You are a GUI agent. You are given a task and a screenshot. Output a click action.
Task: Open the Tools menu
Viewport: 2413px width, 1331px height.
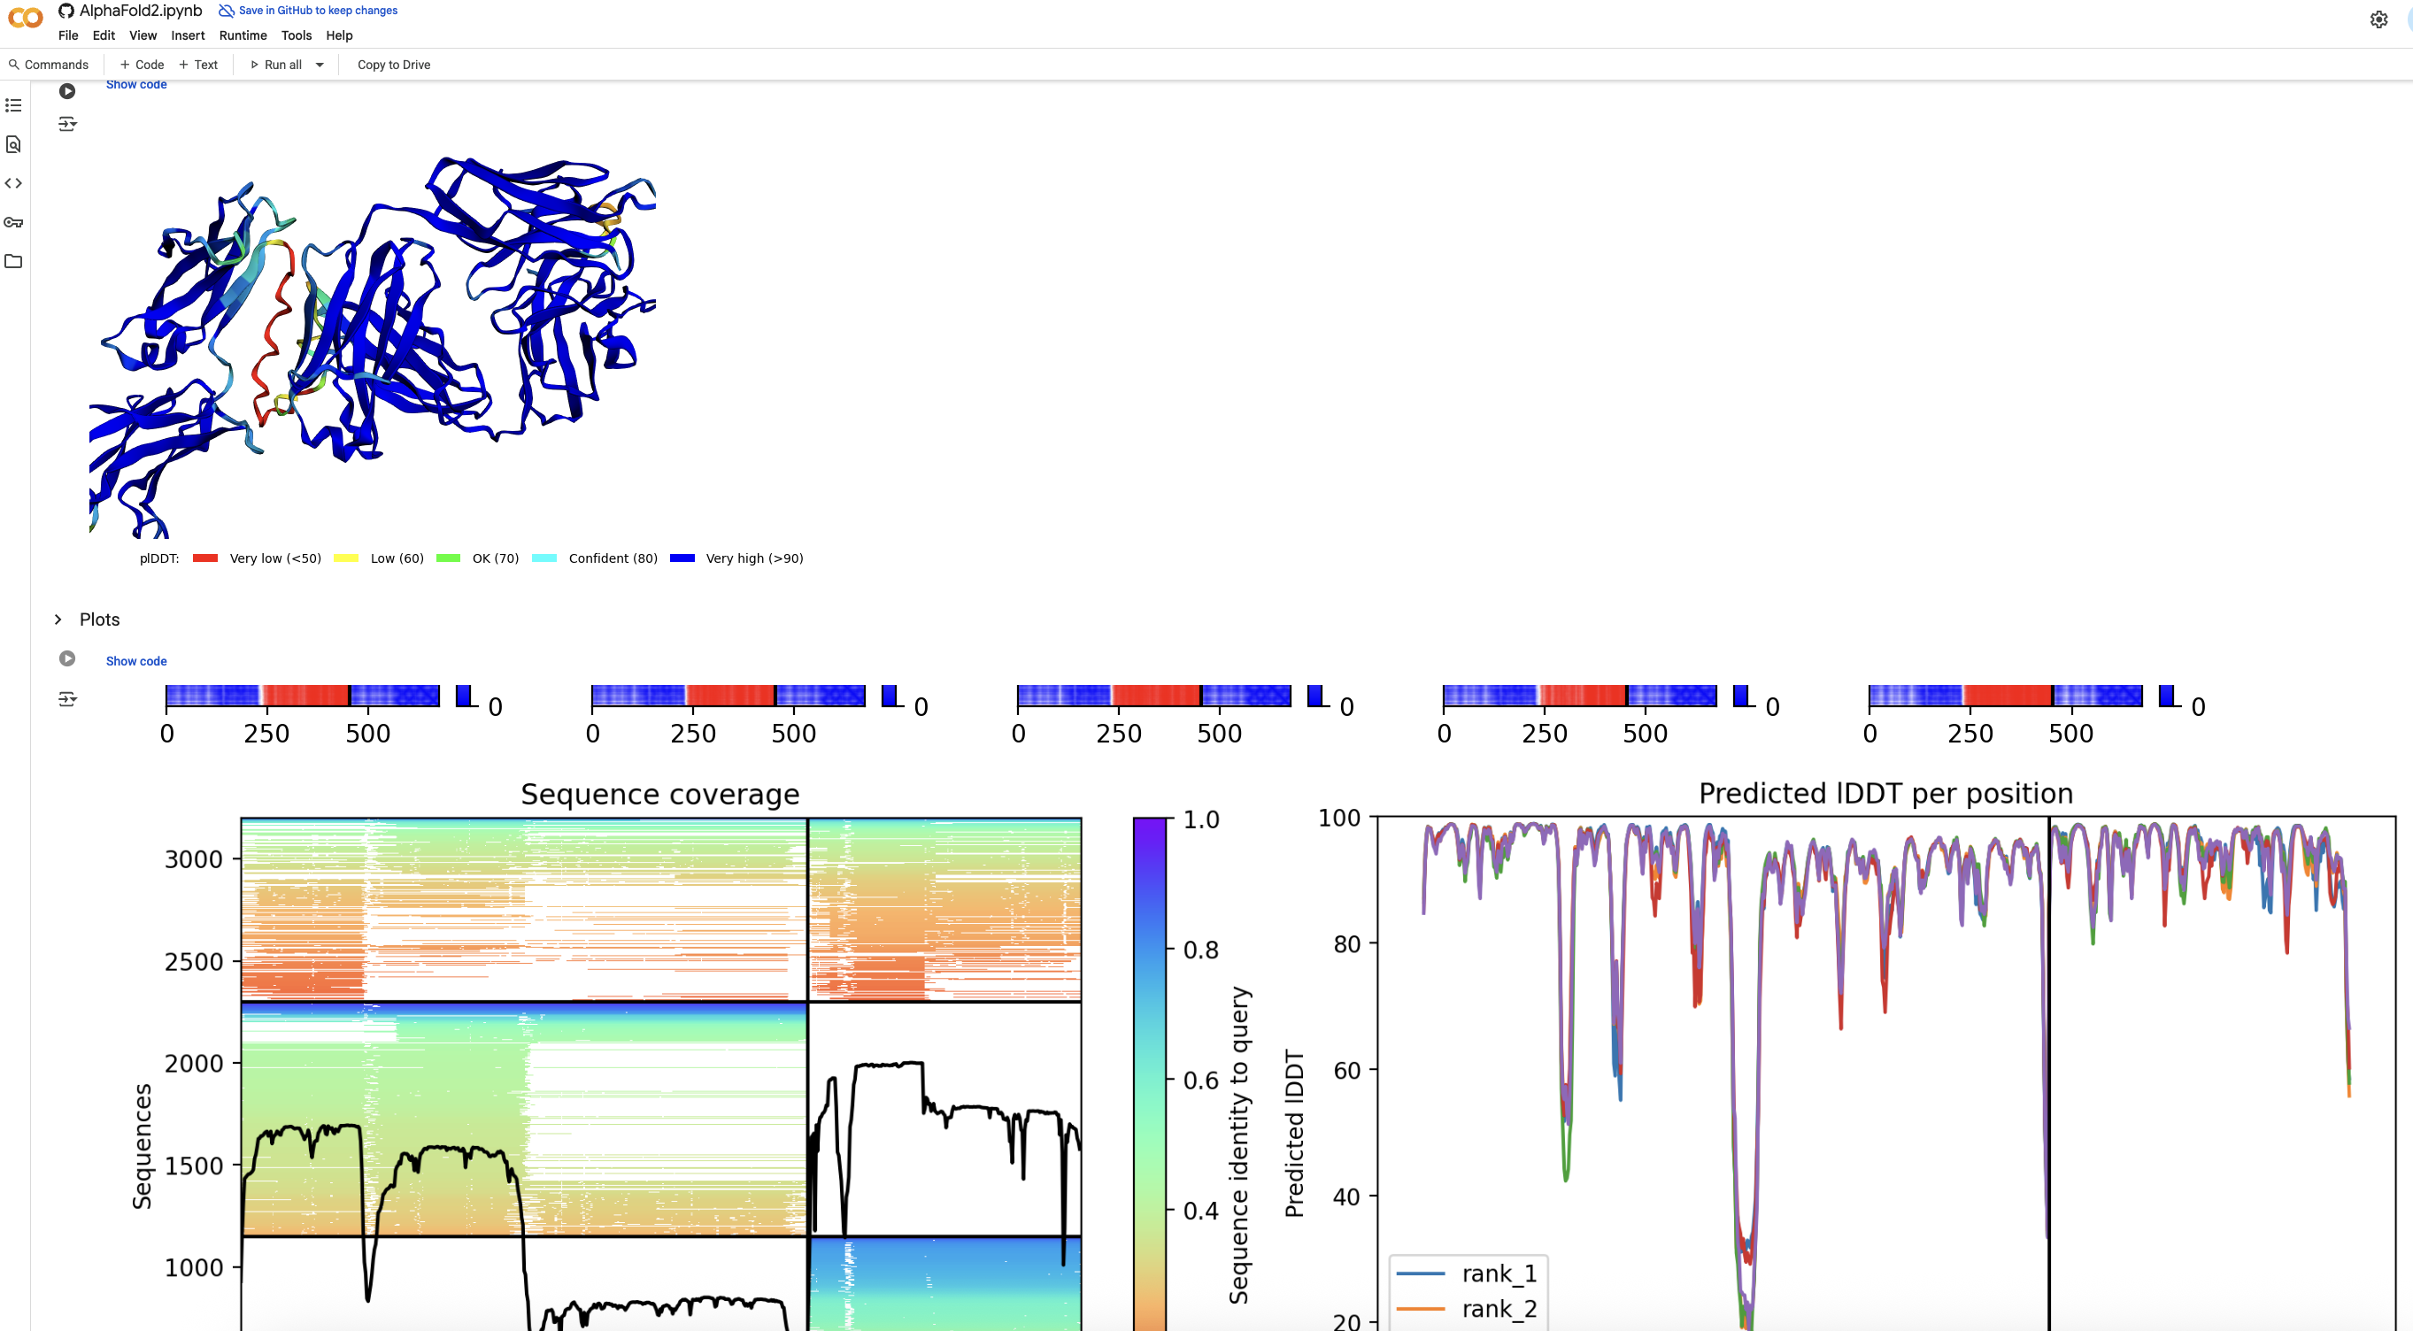(296, 35)
